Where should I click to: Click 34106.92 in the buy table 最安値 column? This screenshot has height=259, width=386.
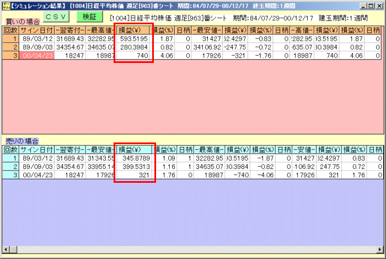click(207, 47)
